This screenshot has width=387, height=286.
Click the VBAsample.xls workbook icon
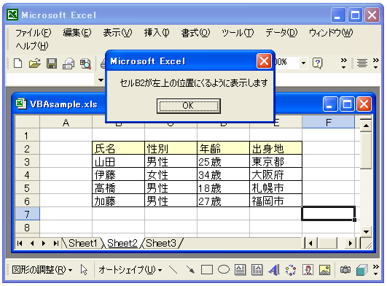point(21,104)
